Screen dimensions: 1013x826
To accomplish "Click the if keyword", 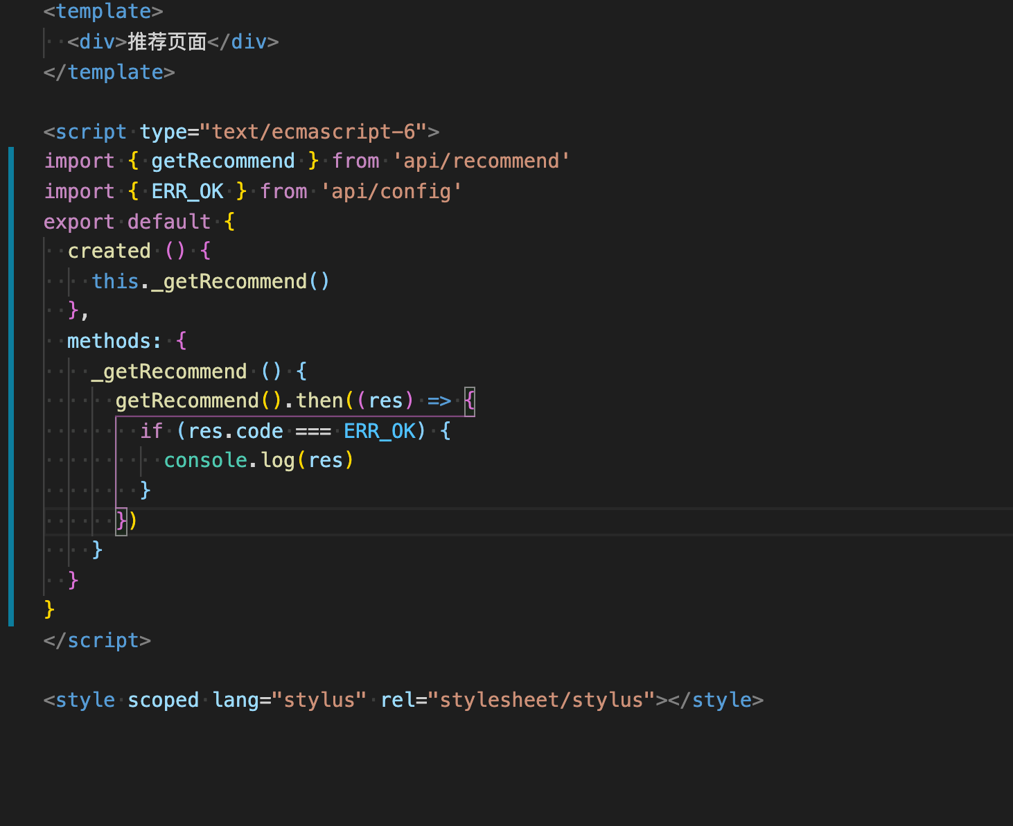I will pyautogui.click(x=151, y=431).
